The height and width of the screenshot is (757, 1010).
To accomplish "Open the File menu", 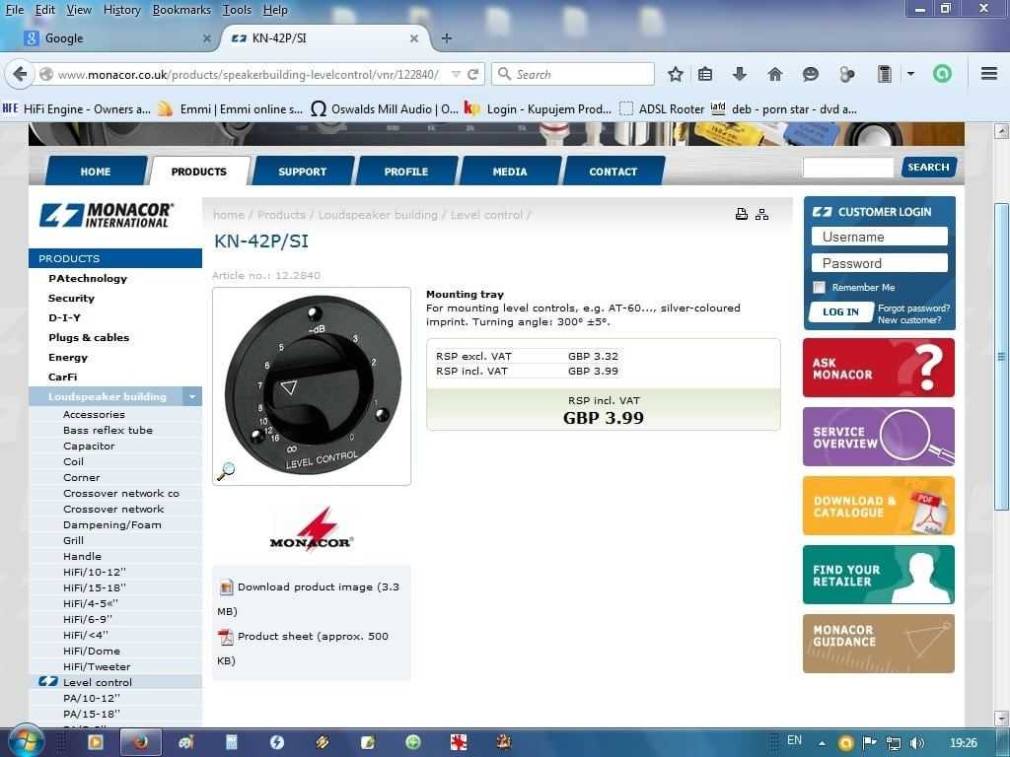I will [14, 10].
